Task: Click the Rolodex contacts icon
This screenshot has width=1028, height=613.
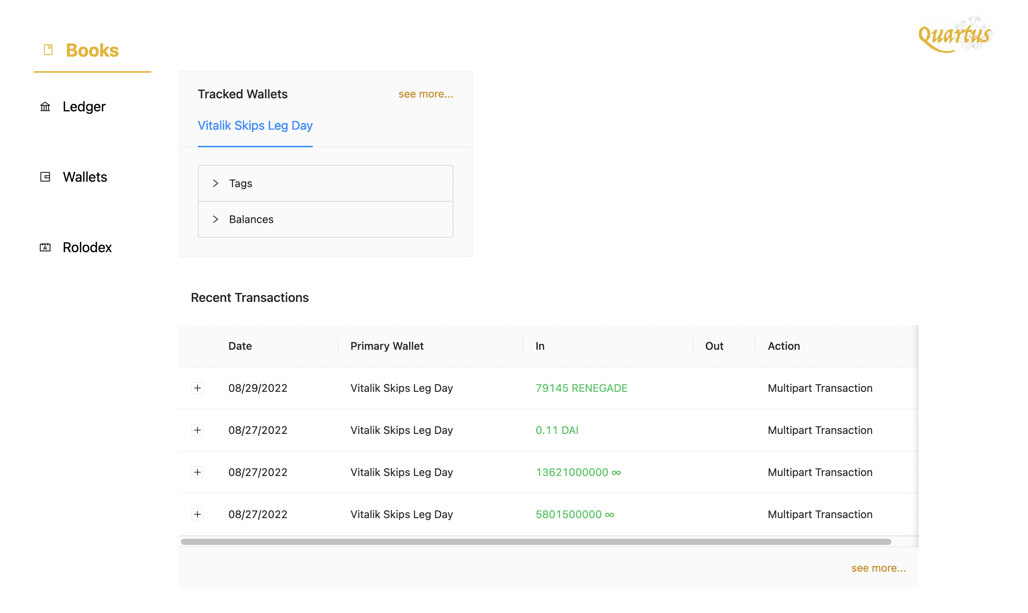Action: pyautogui.click(x=45, y=248)
